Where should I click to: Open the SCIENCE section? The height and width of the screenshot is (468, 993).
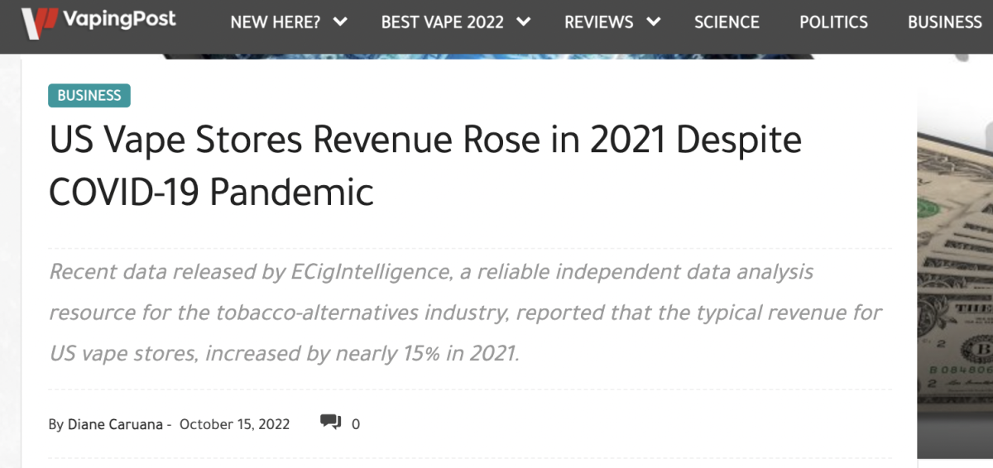pyautogui.click(x=727, y=22)
